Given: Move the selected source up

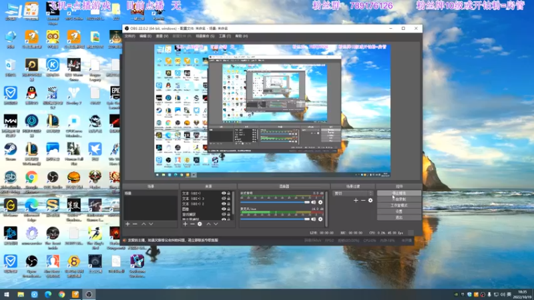Looking at the screenshot, I should coord(208,224).
